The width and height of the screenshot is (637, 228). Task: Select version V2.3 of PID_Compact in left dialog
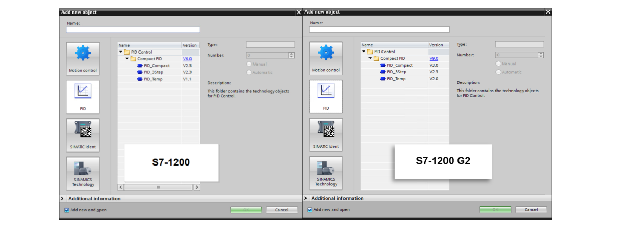[x=187, y=66]
